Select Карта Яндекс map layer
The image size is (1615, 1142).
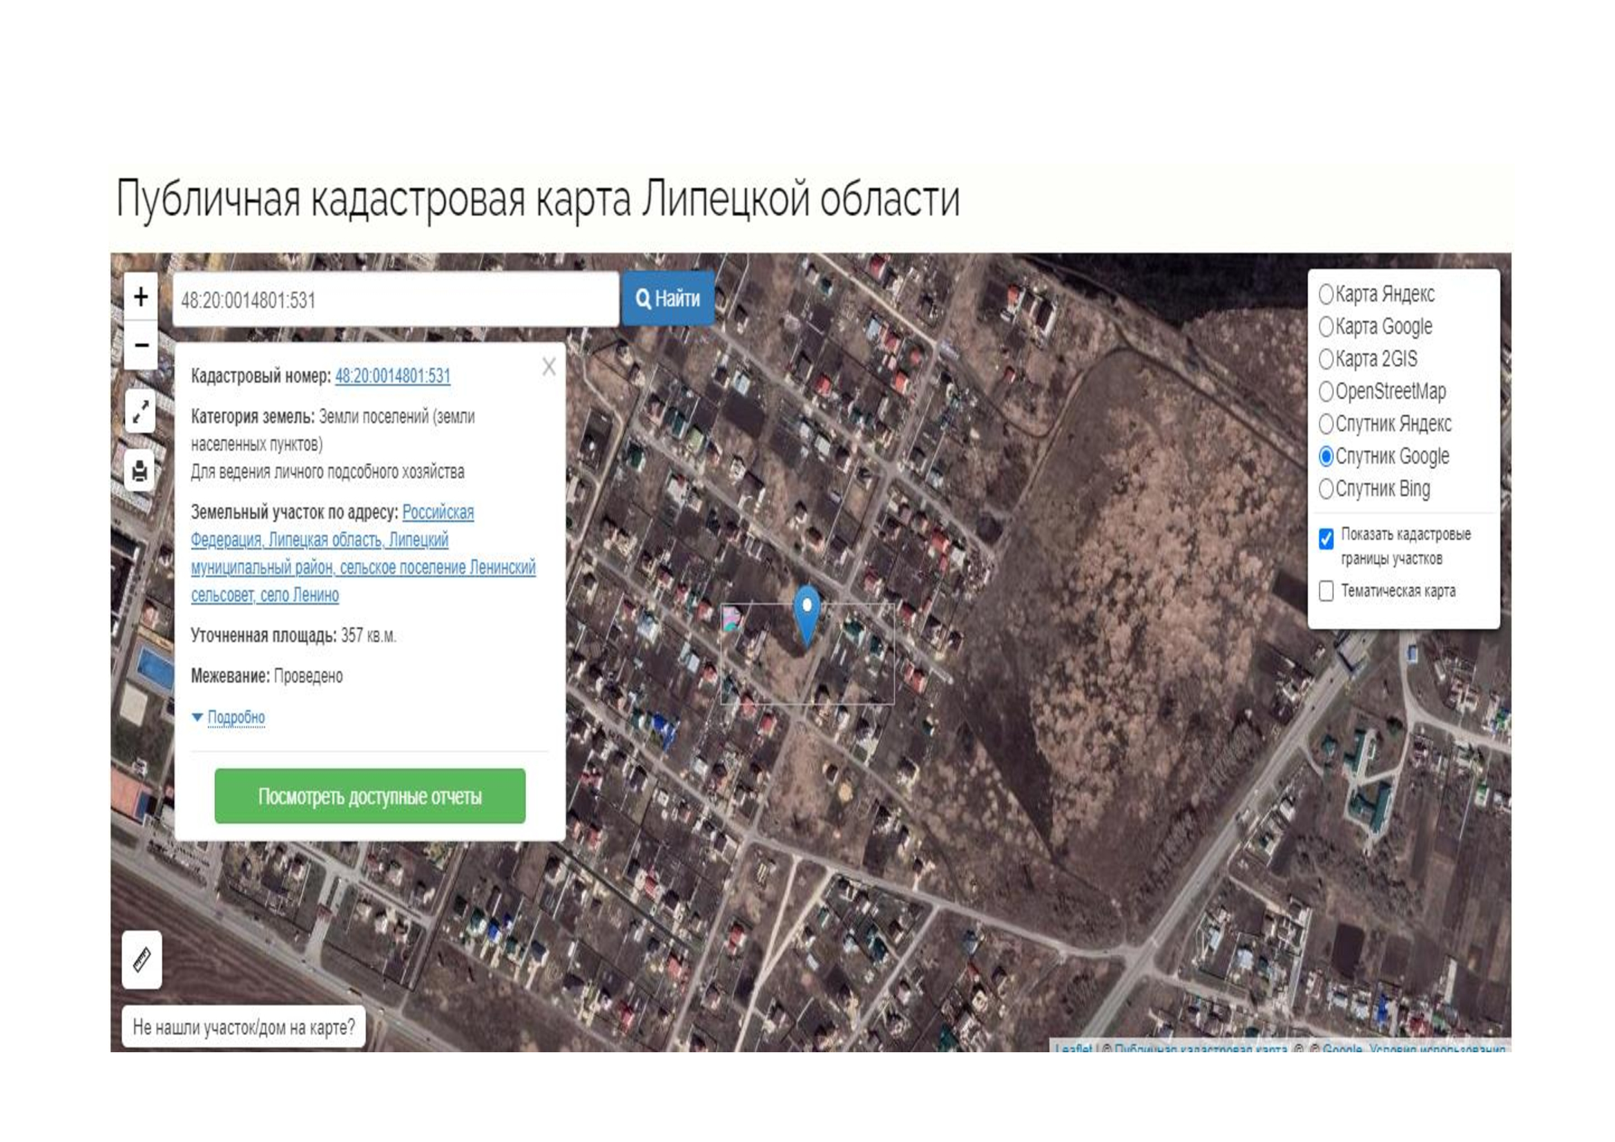click(1326, 294)
